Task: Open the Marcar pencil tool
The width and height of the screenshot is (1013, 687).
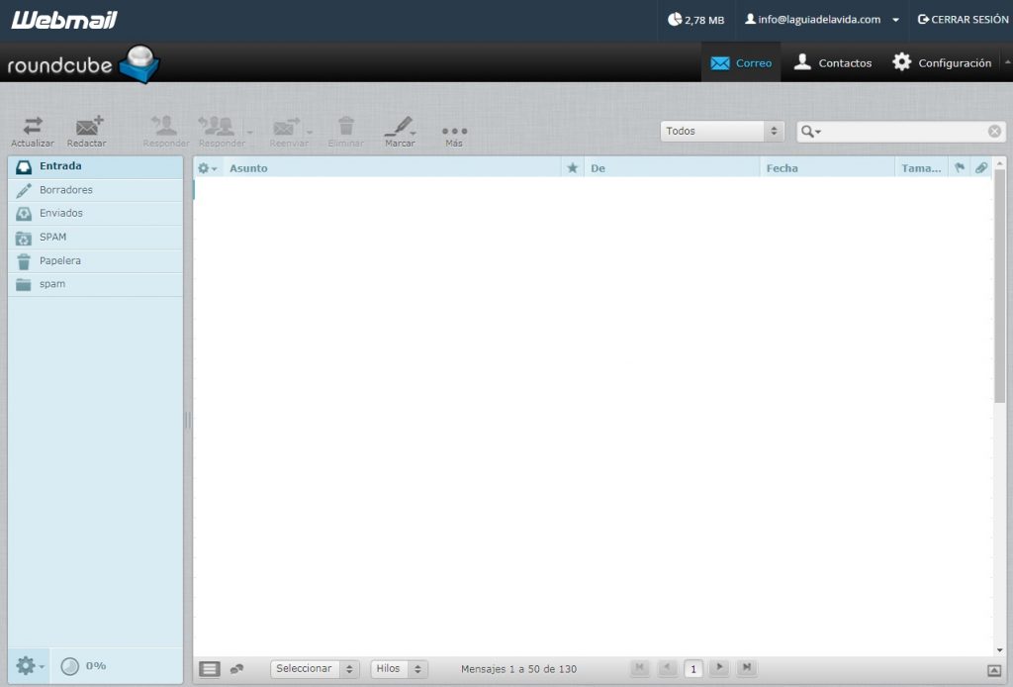Action: 399,127
